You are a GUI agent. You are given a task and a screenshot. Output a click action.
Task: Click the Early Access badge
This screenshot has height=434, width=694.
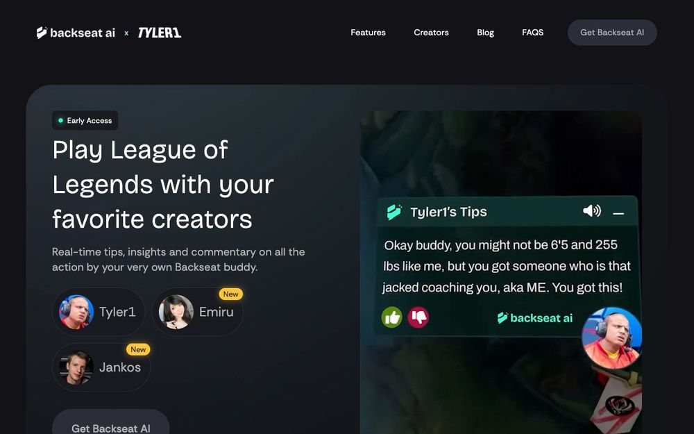85,120
